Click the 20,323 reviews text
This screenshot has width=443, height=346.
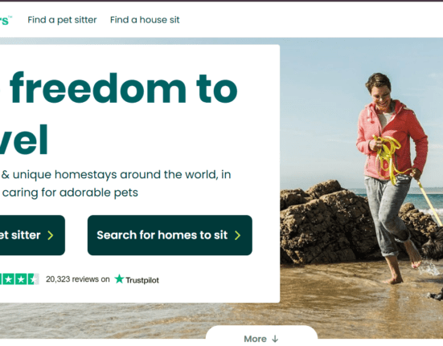[x=78, y=279]
